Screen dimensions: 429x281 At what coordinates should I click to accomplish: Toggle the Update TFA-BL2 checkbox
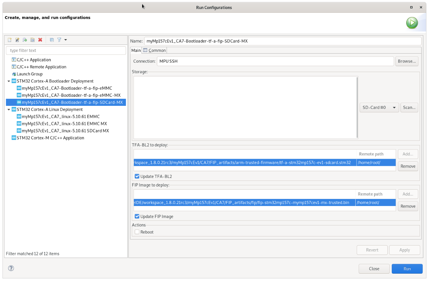pyautogui.click(x=137, y=177)
